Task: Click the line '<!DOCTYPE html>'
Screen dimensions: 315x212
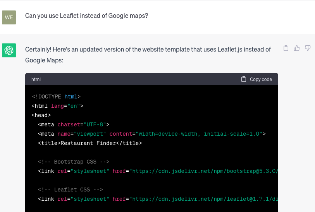Action: (x=56, y=97)
